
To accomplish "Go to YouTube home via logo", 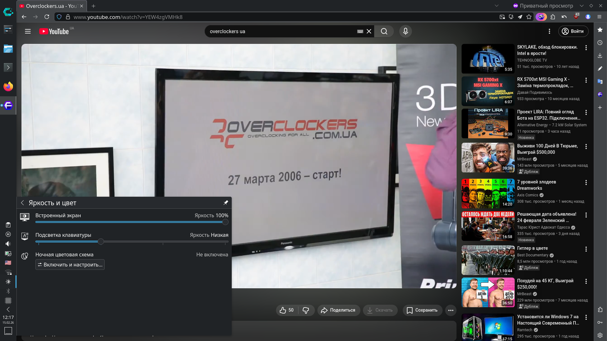I will 54,31.
